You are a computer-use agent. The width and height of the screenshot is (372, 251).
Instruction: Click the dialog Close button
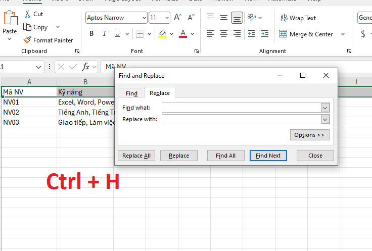pos(315,156)
